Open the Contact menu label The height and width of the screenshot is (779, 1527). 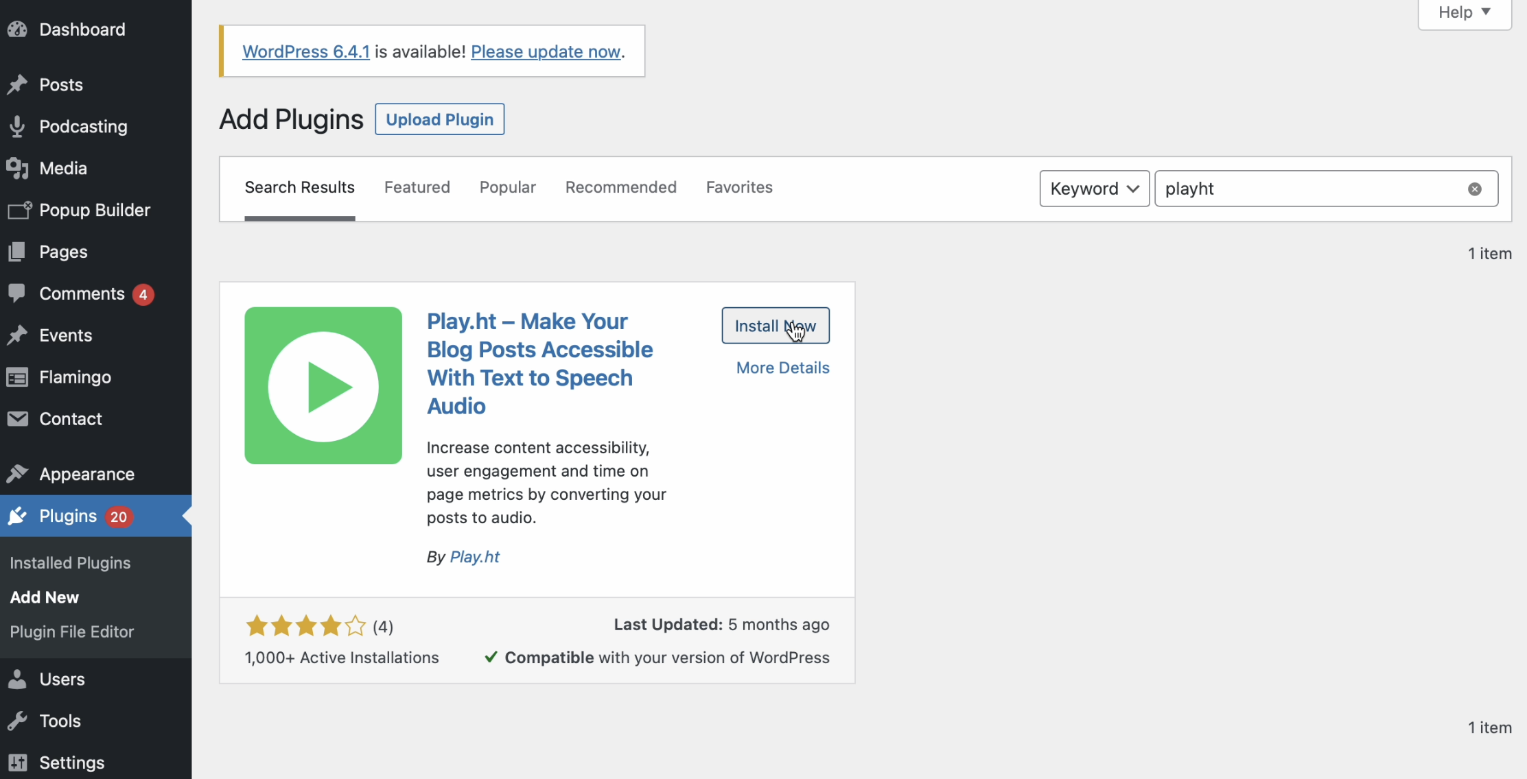71,418
